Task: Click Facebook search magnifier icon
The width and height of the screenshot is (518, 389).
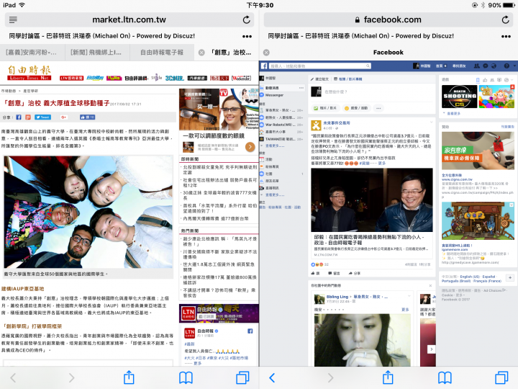Action: click(368, 66)
